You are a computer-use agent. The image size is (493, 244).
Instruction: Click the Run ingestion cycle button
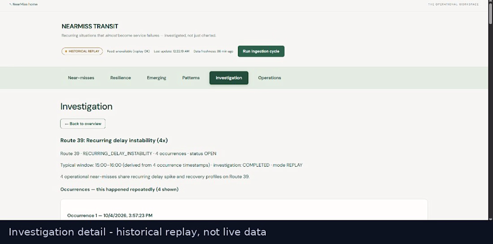coord(261,51)
